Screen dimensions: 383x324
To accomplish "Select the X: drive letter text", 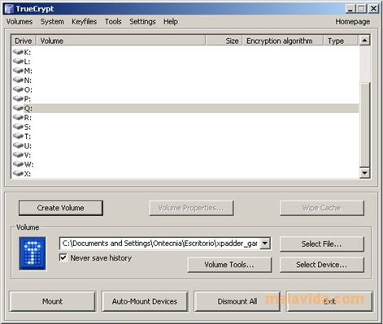I will 28,174.
